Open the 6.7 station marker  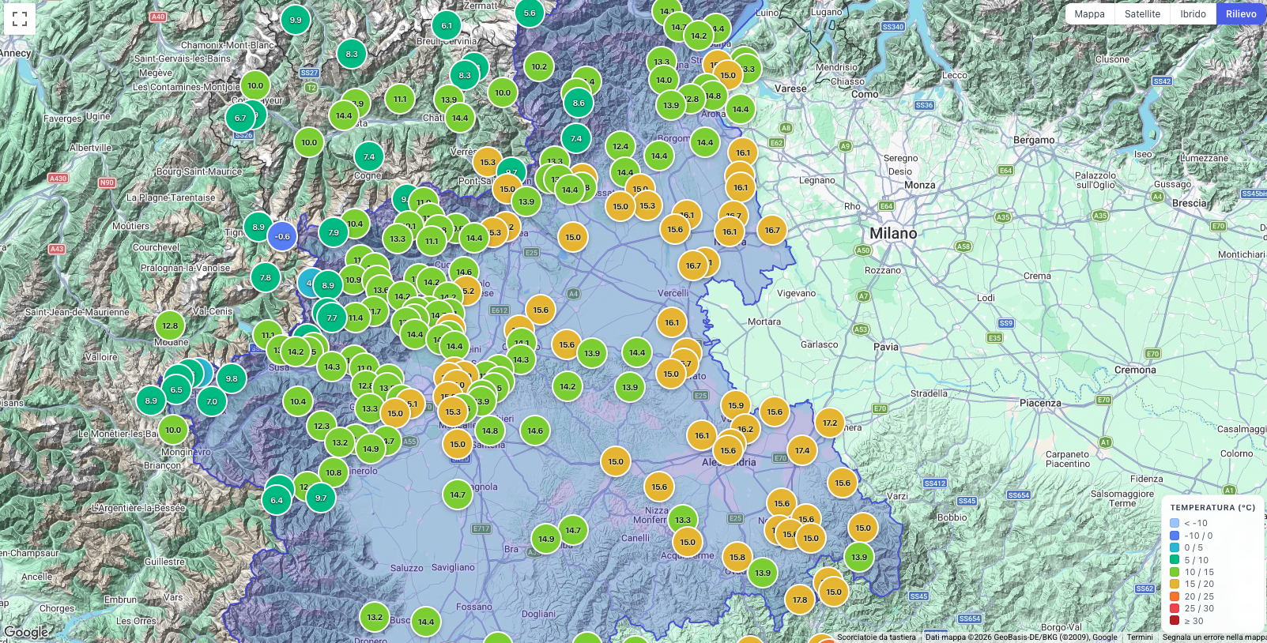click(240, 118)
